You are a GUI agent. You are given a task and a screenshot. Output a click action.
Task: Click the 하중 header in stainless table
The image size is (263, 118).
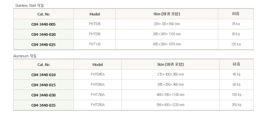pyautogui.click(x=236, y=14)
